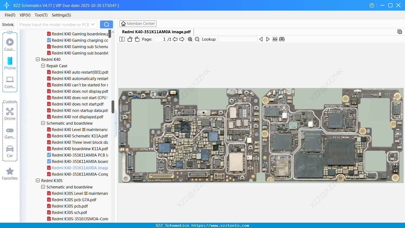Click inside the Page number field

tap(160, 39)
